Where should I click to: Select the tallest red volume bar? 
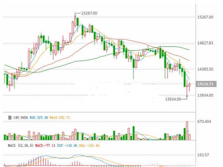[187, 131]
